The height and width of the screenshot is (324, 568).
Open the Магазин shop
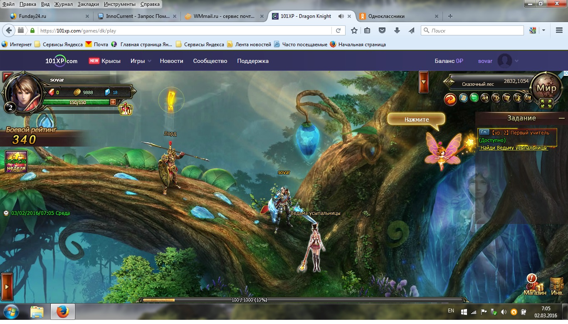[x=535, y=285]
